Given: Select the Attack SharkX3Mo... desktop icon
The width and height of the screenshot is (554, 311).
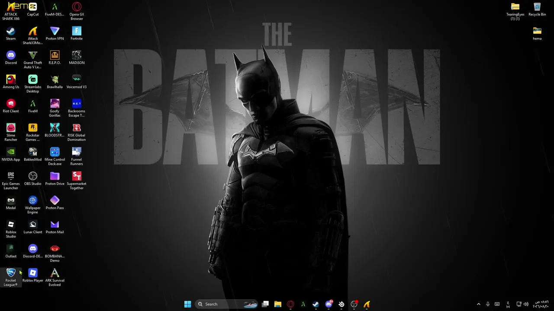Looking at the screenshot, I should 33,36.
